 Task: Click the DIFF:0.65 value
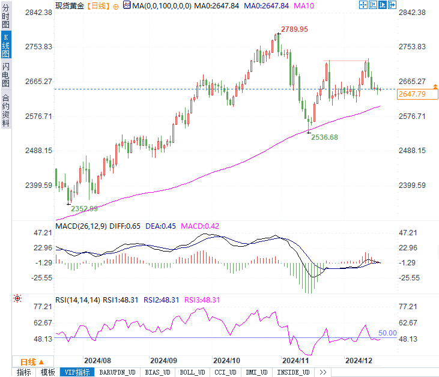tap(125, 226)
